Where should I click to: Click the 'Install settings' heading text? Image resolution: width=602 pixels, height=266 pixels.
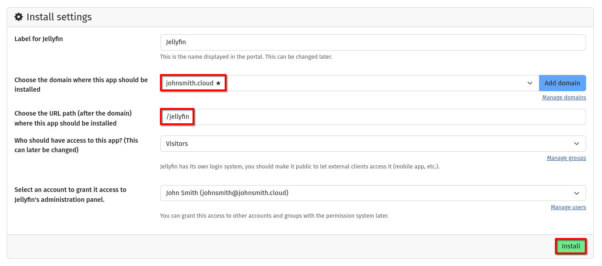coord(59,17)
